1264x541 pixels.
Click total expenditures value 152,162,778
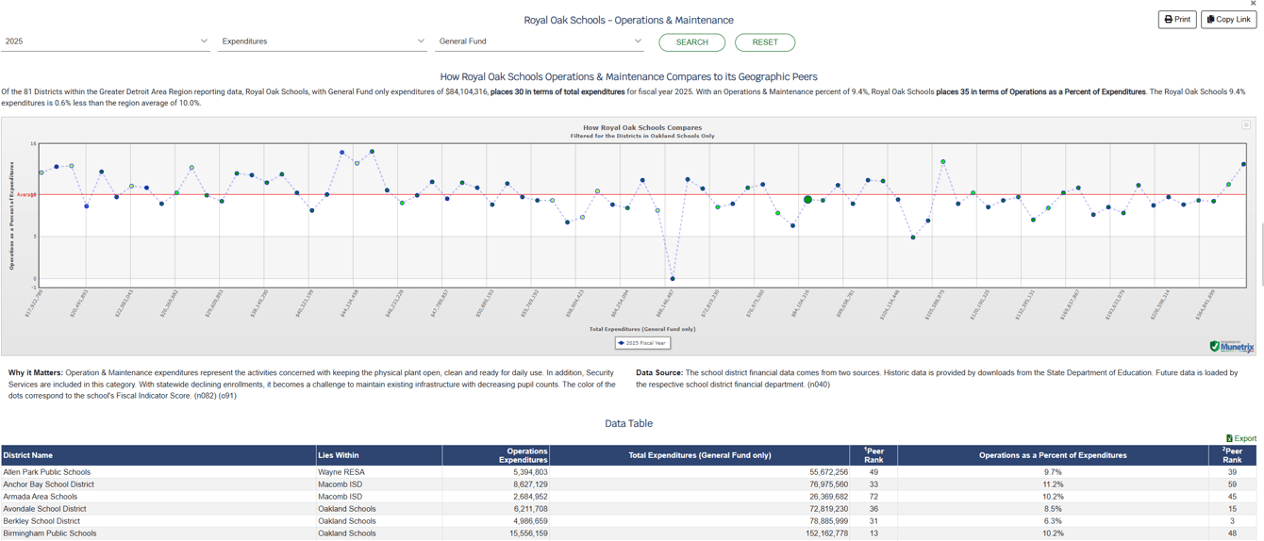click(x=825, y=533)
